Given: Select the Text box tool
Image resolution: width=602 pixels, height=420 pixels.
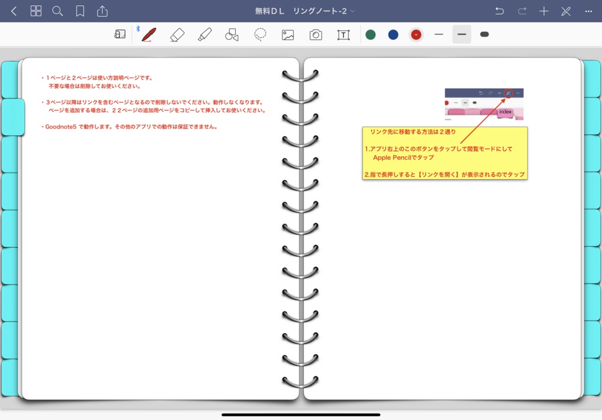Looking at the screenshot, I should click(x=343, y=35).
